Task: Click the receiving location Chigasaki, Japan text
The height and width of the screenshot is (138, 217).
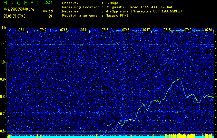Action: tap(139, 7)
